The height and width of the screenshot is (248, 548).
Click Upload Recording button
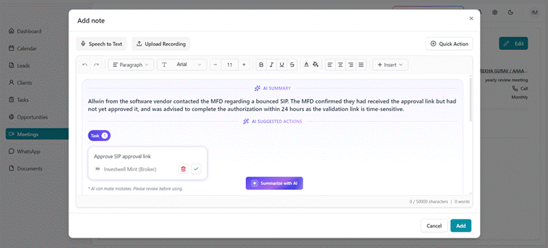[161, 44]
